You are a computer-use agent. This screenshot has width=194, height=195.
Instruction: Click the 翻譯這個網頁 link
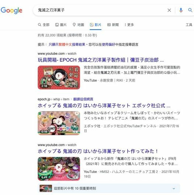coord(83,99)
